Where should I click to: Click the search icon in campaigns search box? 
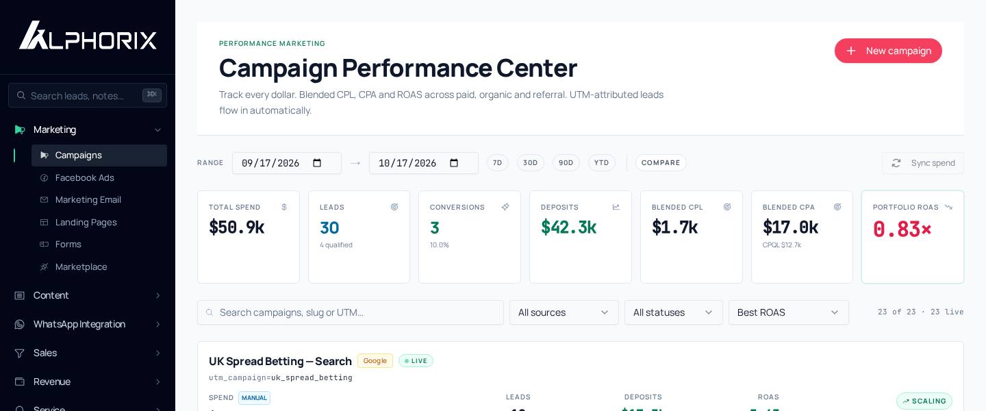(x=209, y=312)
